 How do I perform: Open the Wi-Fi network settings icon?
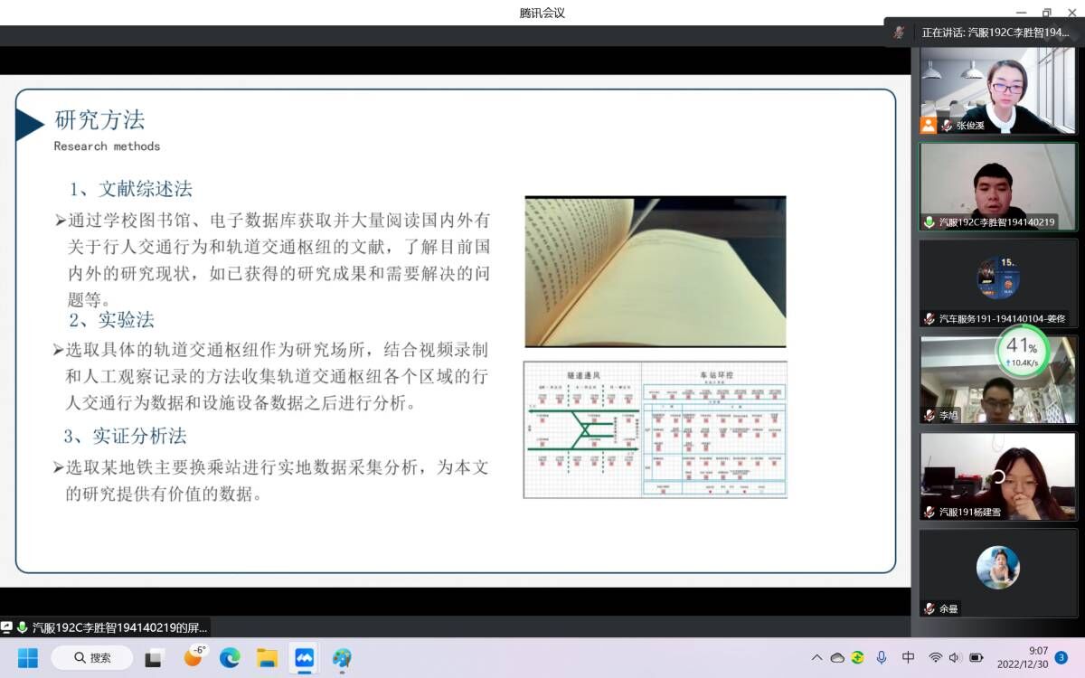coord(935,657)
